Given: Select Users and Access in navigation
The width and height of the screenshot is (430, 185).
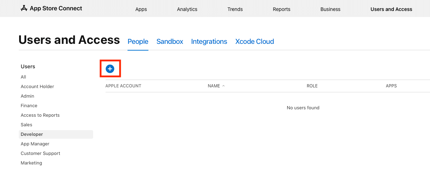Looking at the screenshot, I should pos(391,9).
